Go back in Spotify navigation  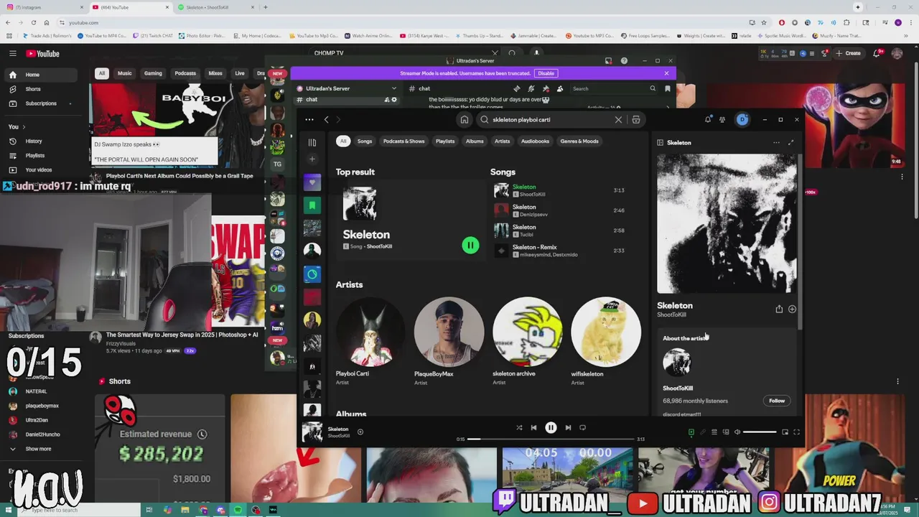[326, 120]
